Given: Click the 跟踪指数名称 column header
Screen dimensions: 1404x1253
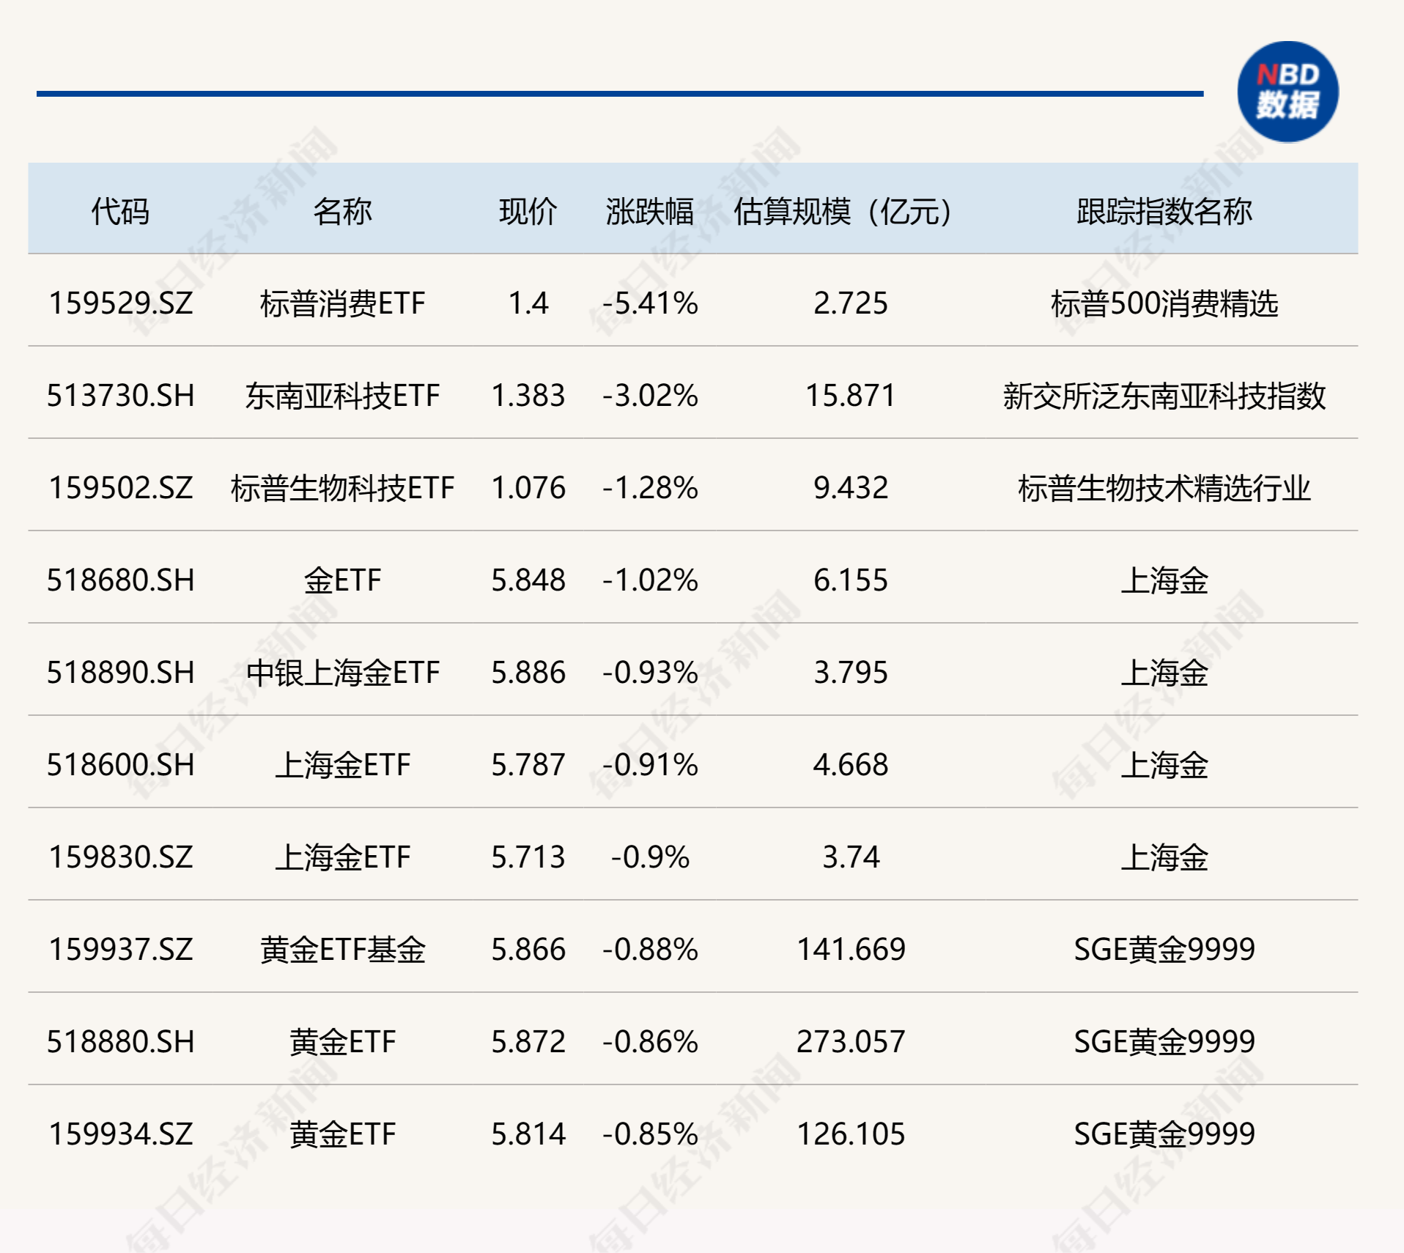Looking at the screenshot, I should coord(1164,212).
